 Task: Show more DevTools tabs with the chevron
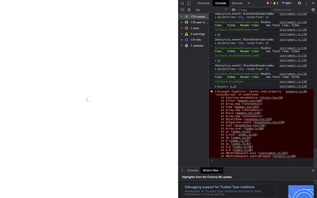click(x=249, y=3)
